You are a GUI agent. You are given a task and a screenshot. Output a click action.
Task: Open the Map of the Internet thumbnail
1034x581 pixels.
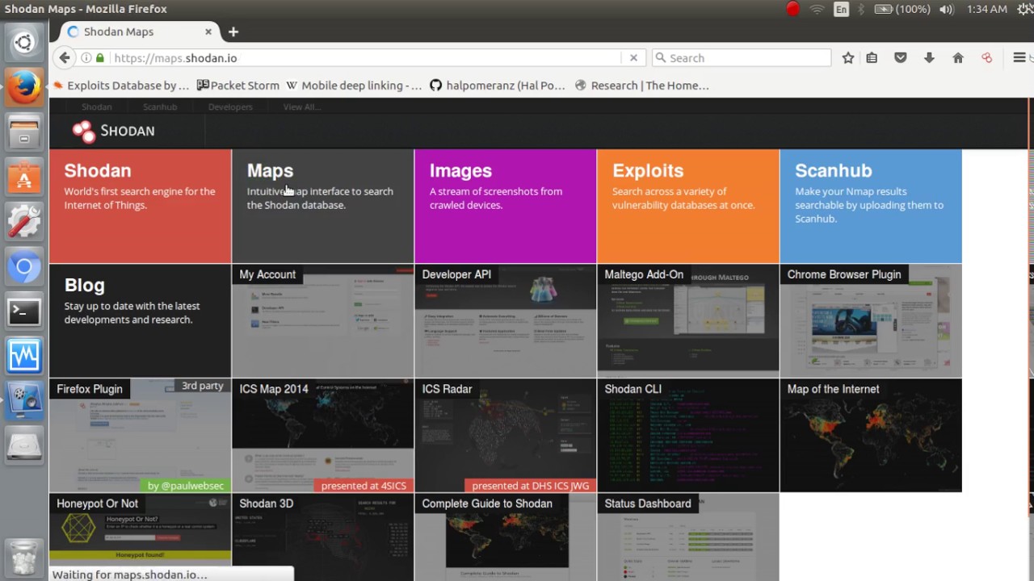tap(871, 435)
